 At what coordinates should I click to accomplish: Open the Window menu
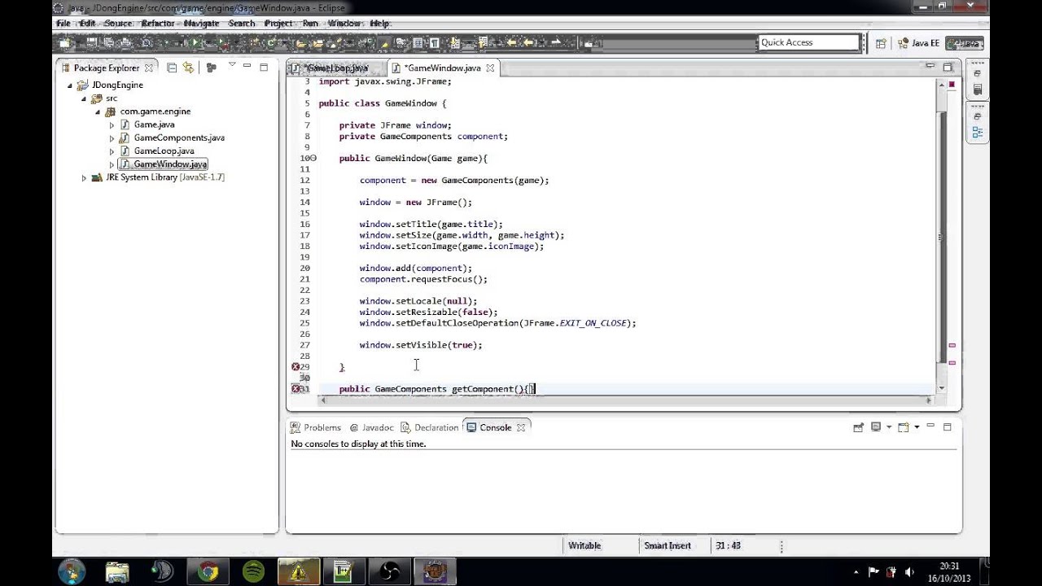pyautogui.click(x=344, y=23)
